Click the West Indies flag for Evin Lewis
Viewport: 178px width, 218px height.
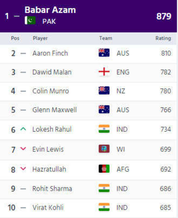[x=104, y=149]
